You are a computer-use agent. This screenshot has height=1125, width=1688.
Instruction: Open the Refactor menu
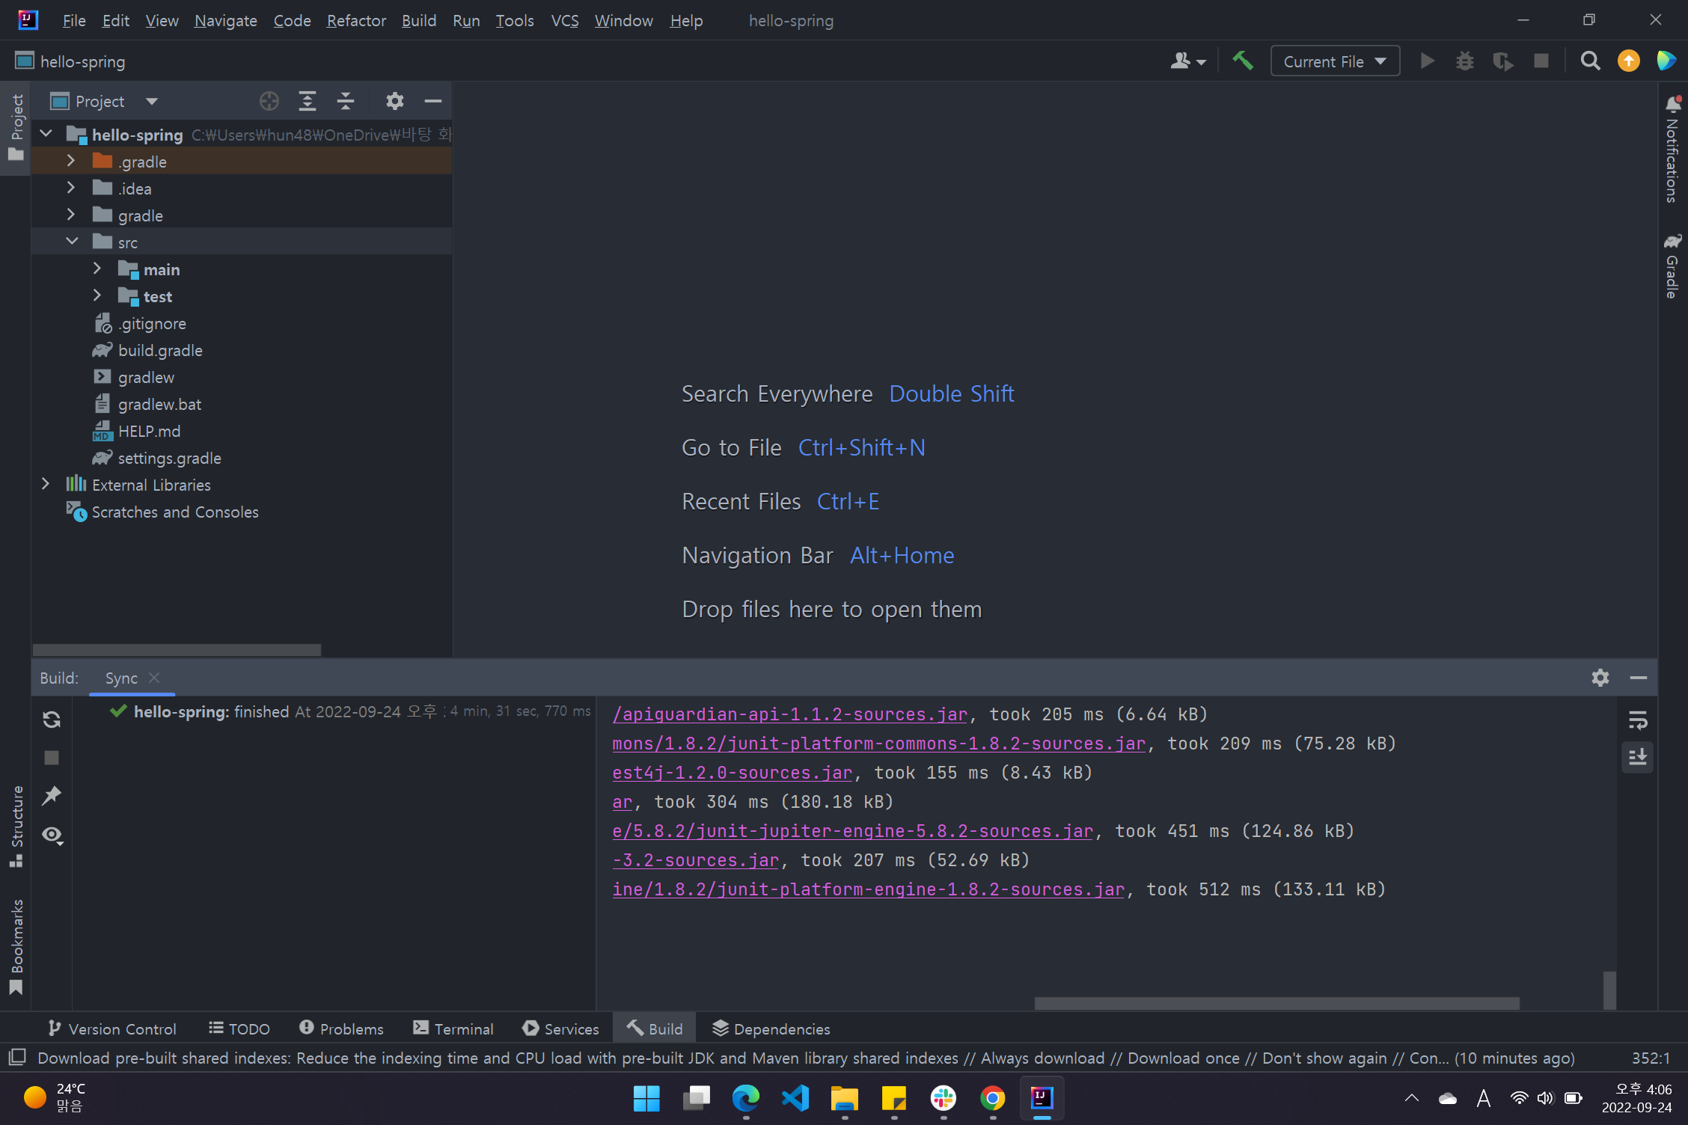tap(355, 20)
